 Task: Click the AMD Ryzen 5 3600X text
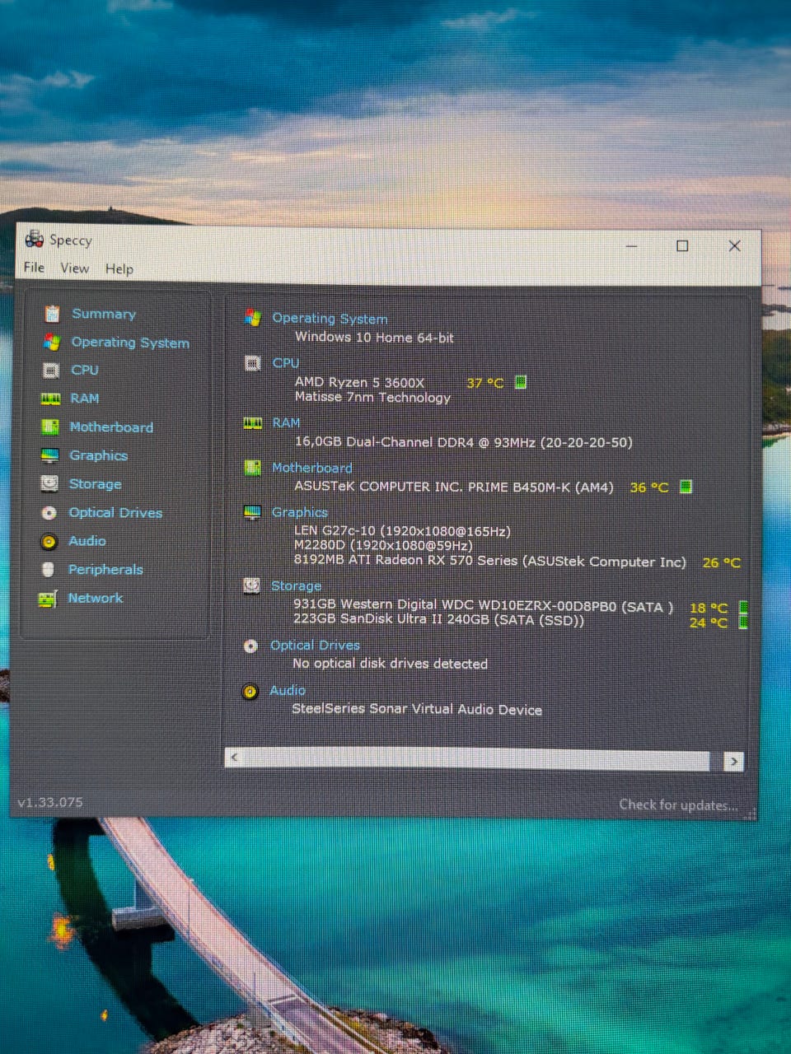coord(359,383)
